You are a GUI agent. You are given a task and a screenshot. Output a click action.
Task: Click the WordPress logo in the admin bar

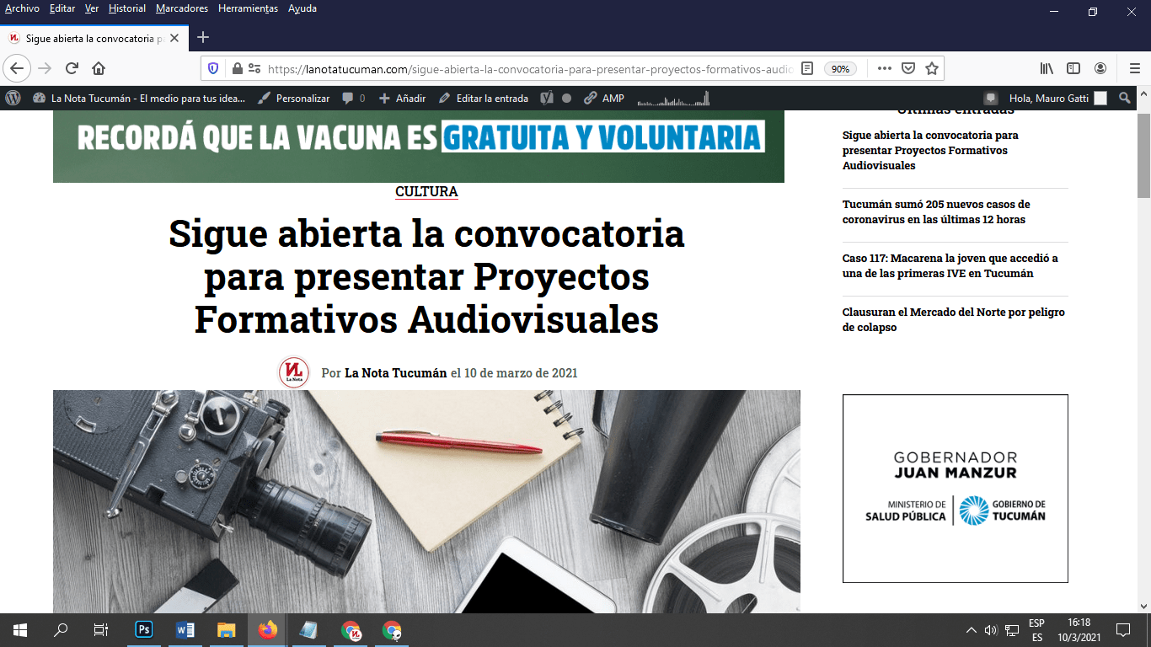click(13, 98)
